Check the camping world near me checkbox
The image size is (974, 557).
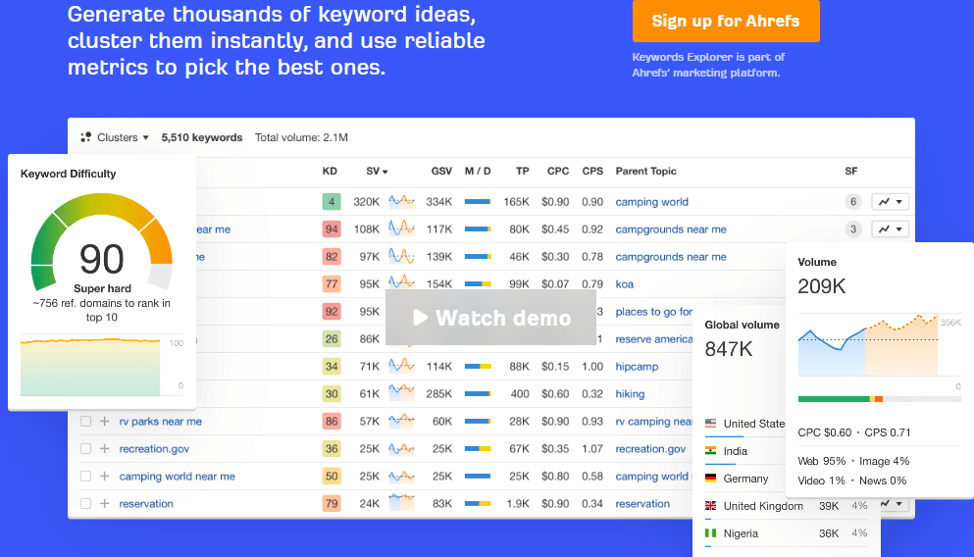pyautogui.click(x=85, y=476)
